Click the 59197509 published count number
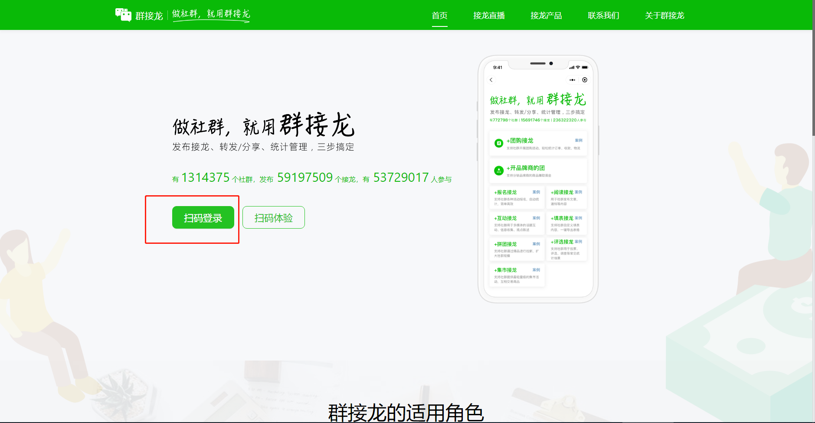 pos(305,177)
